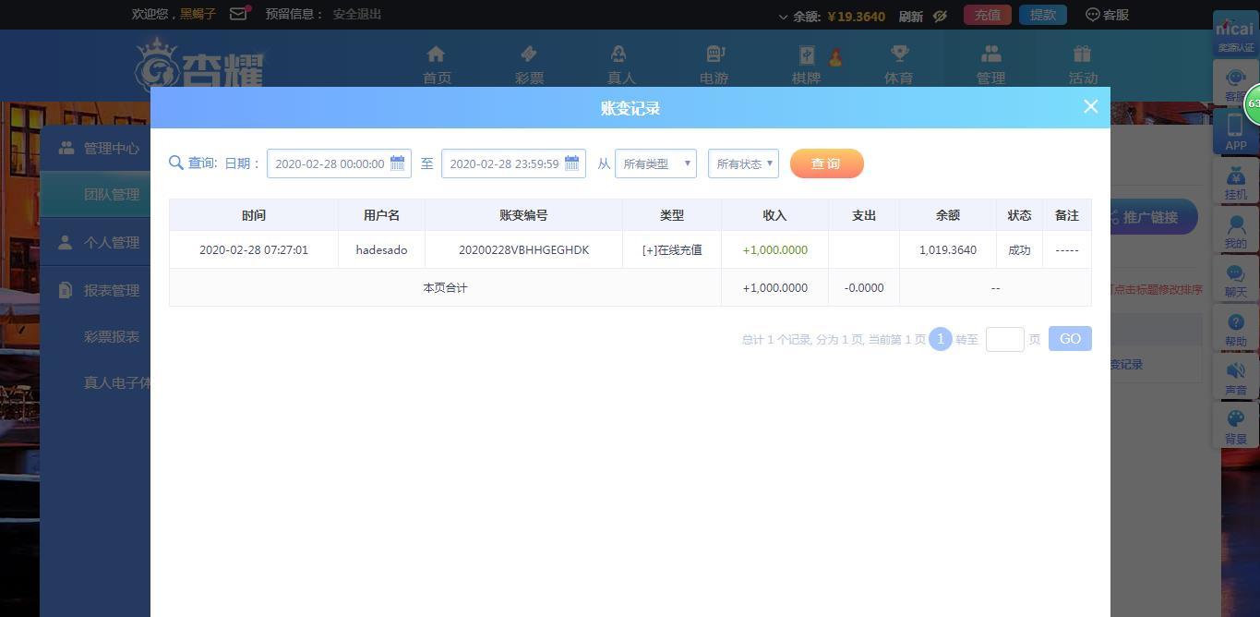Viewport: 1260px width, 617px height.
Task: Expand the 所有状态 status dropdown
Action: click(x=743, y=163)
